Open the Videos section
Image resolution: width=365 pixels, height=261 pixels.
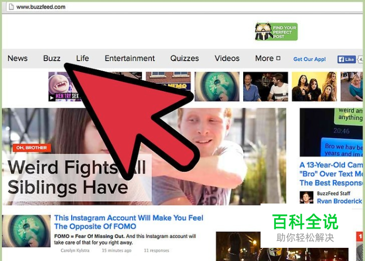click(227, 58)
